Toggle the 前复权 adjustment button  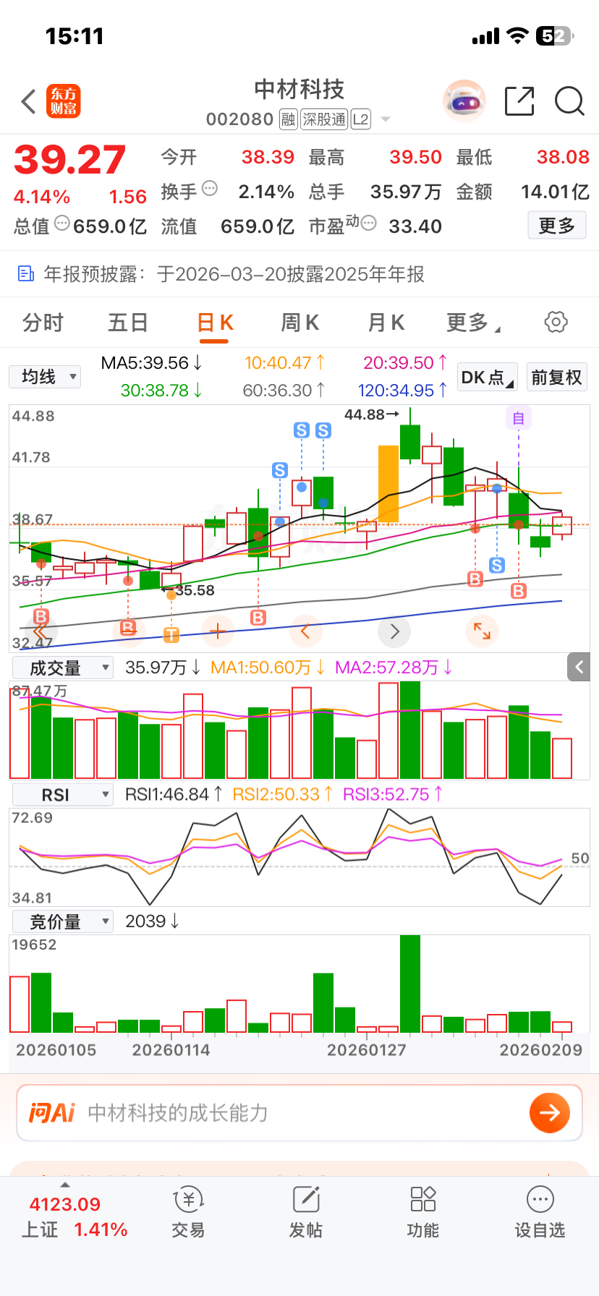[x=556, y=377]
